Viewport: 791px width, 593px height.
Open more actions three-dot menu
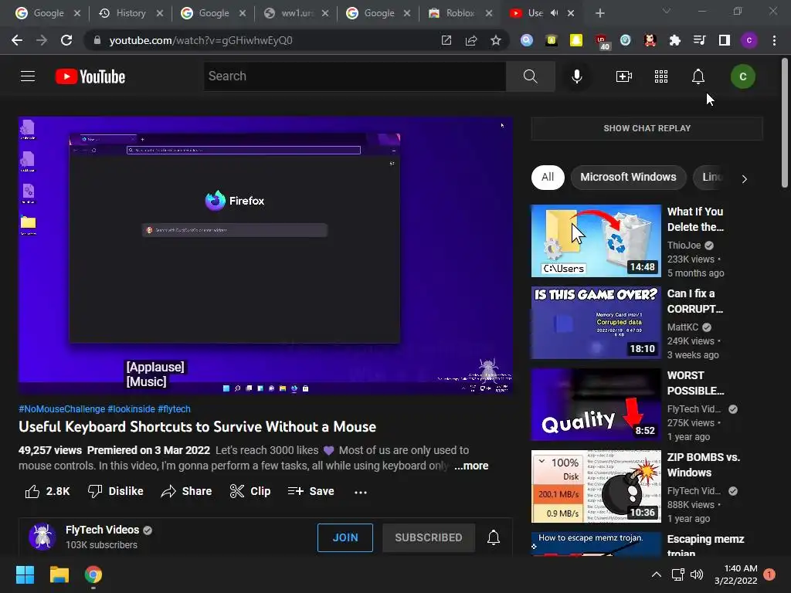[361, 492]
